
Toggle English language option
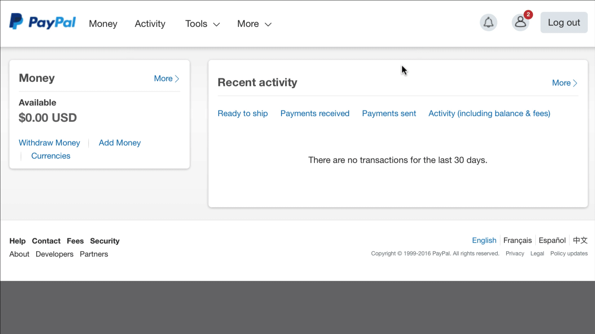pyautogui.click(x=484, y=240)
